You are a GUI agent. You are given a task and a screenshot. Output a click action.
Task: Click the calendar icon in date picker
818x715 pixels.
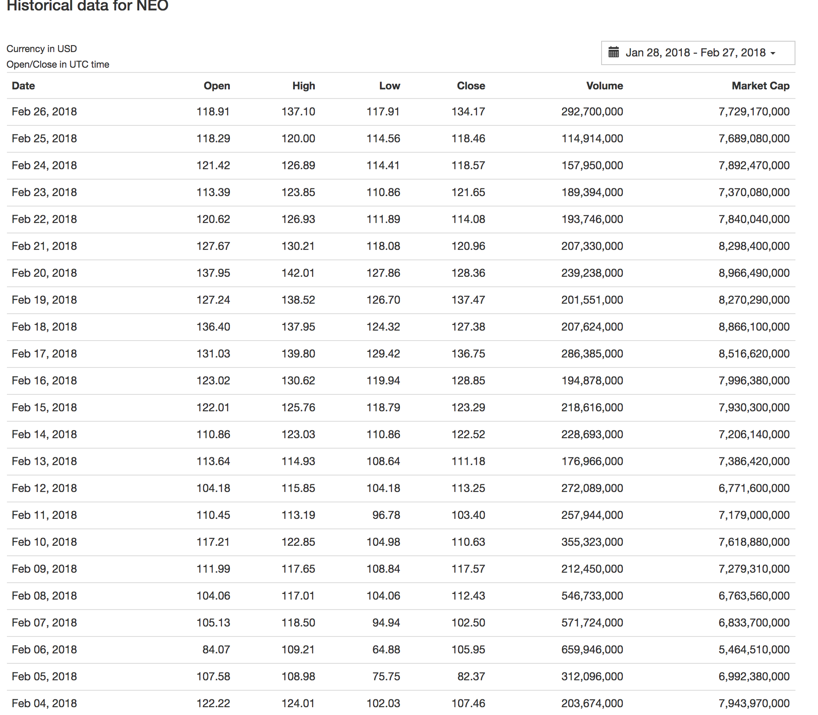coord(613,52)
